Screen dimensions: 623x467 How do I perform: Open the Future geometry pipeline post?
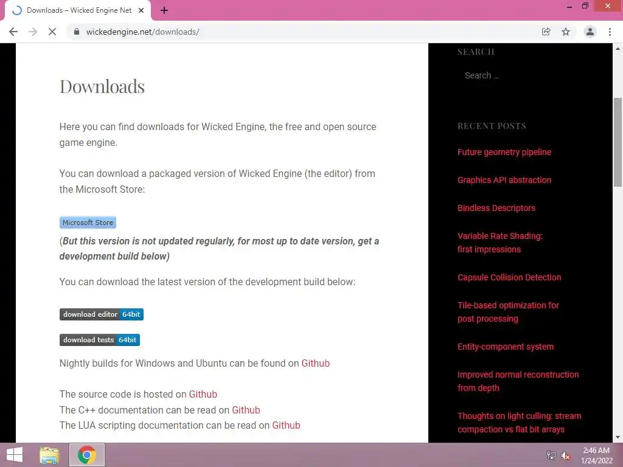pos(504,152)
